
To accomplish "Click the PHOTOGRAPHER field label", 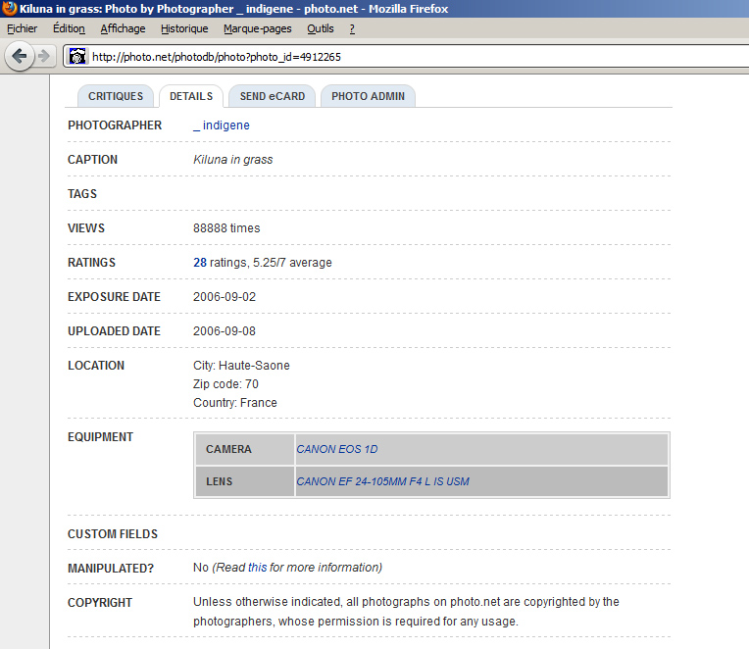I will (x=115, y=125).
